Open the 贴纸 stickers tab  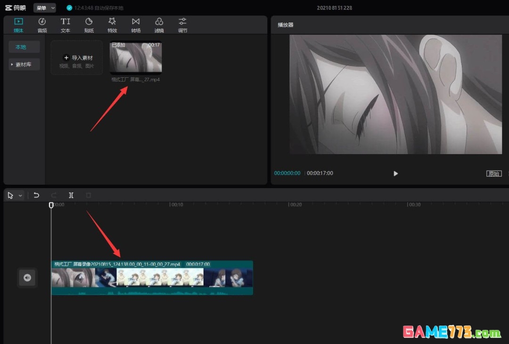[89, 25]
